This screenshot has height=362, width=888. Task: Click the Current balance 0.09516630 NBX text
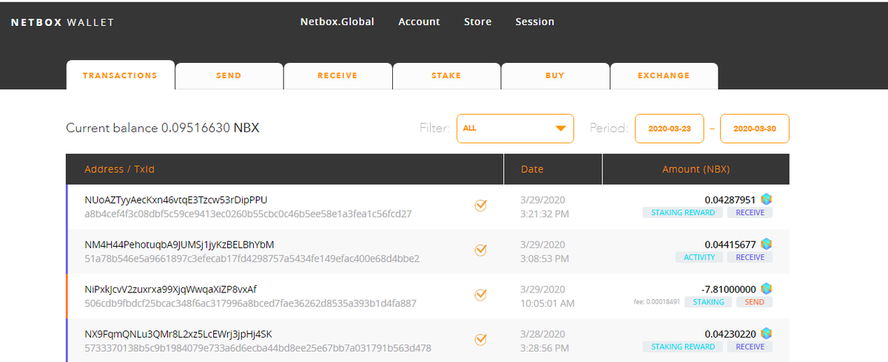[163, 128]
